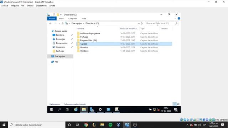
Task: Select Archivos de programa folder
Action: tap(90, 33)
